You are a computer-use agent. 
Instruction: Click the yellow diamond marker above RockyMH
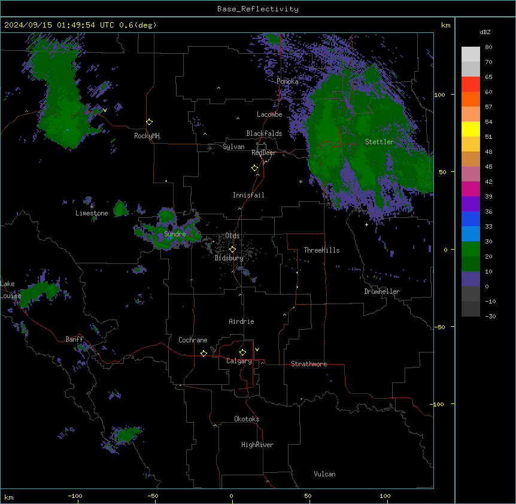pos(150,122)
